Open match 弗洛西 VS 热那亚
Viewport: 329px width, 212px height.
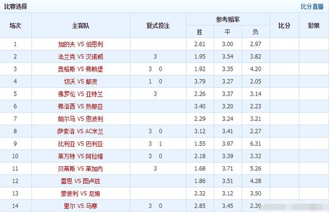81,107
